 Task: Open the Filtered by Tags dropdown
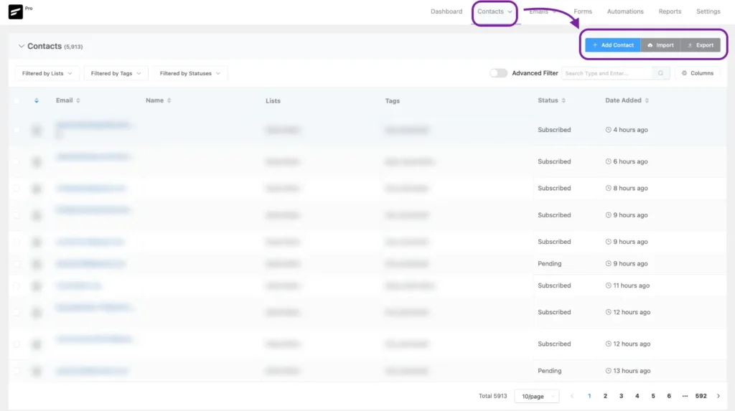pyautogui.click(x=116, y=73)
